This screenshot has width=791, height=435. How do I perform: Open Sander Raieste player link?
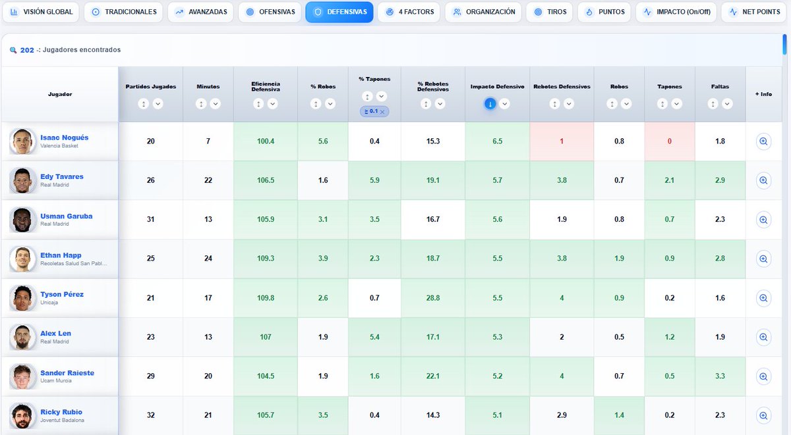(67, 372)
